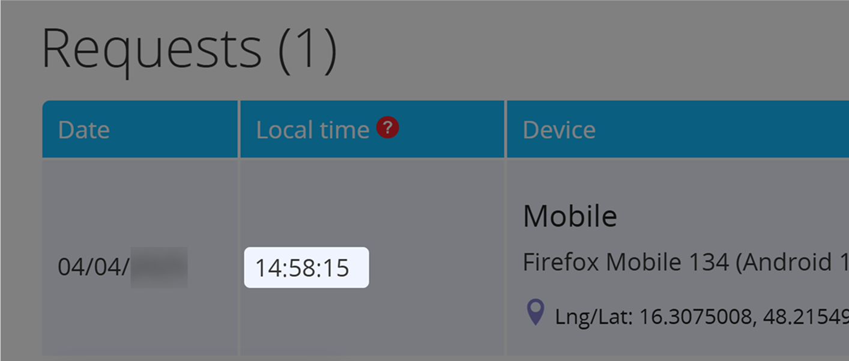849x361 pixels.
Task: Click the Date column header
Action: click(83, 129)
